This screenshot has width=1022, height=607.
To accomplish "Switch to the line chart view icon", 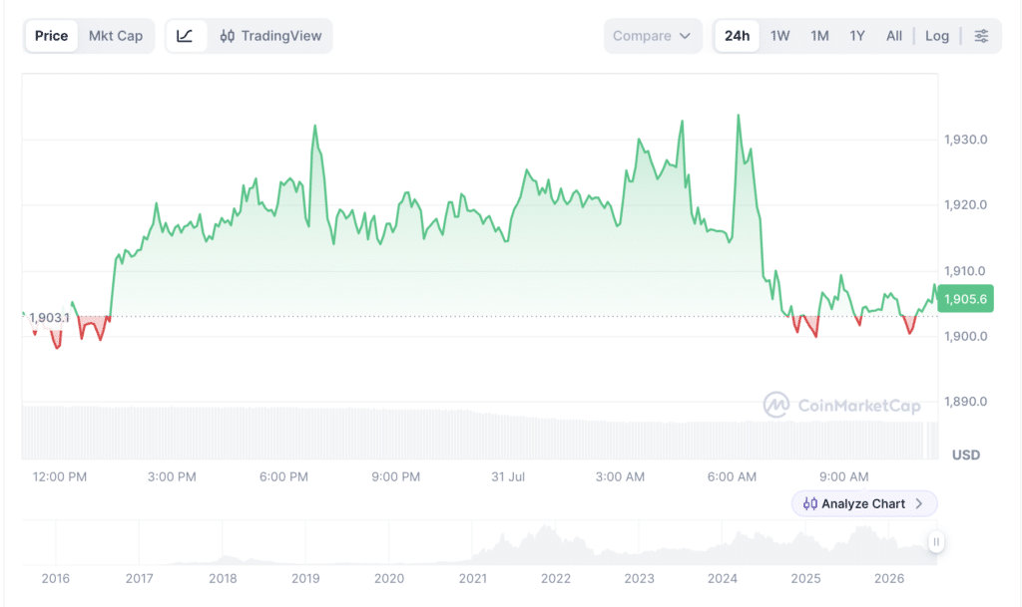I will (186, 36).
